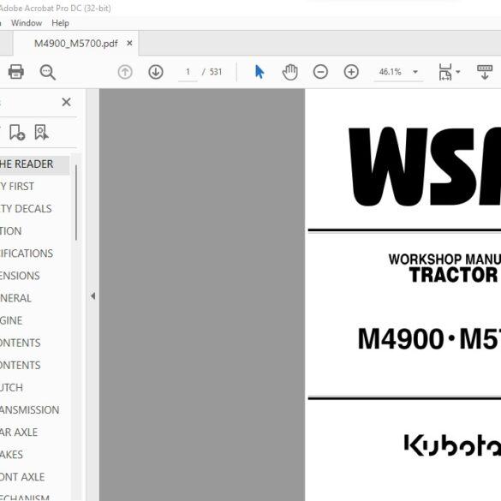This screenshot has height=501, width=501.
Task: Click the fit page width icon
Action: coord(445,72)
